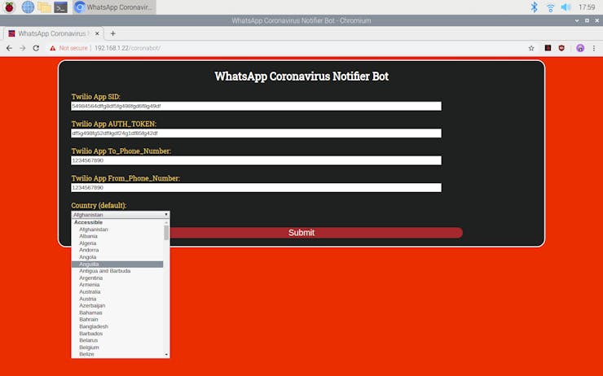Click the WhatsApp Coronavir... taskbar window button
The image size is (603, 376).
coord(114,7)
